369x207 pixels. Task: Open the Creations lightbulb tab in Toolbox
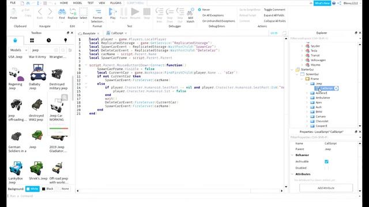(x=66, y=40)
